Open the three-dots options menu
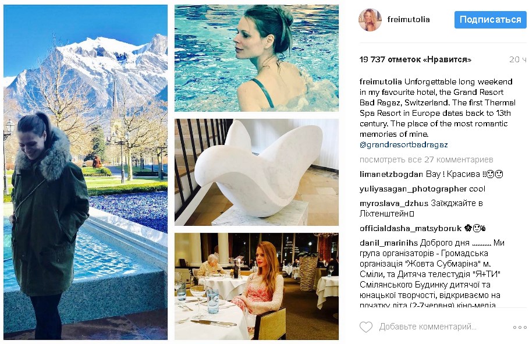This screenshot has height=344, width=529. click(520, 327)
